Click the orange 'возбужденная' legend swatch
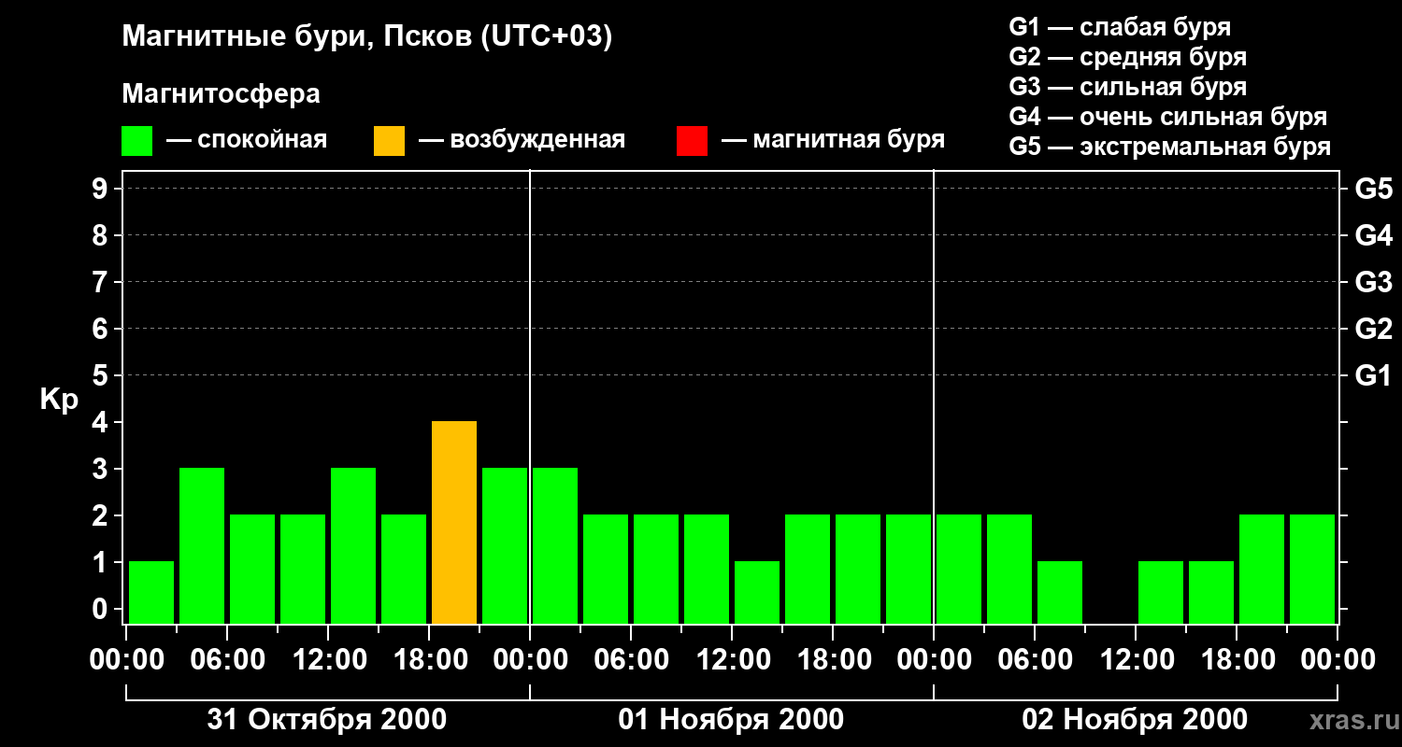 coord(390,141)
